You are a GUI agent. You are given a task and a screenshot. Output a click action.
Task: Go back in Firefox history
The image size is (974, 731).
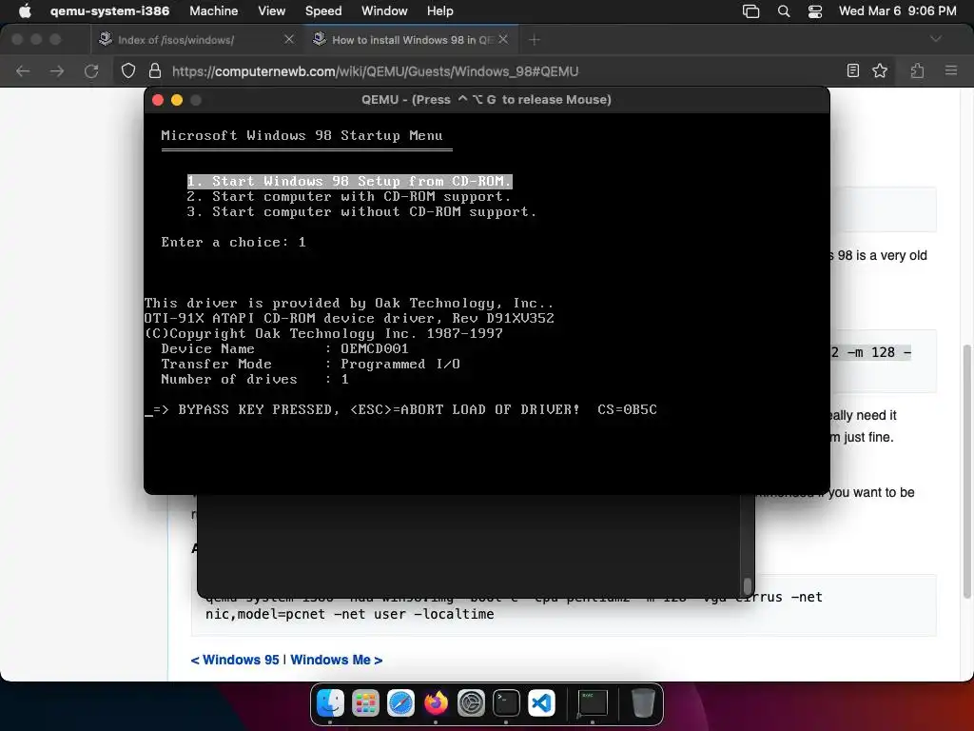(x=23, y=70)
